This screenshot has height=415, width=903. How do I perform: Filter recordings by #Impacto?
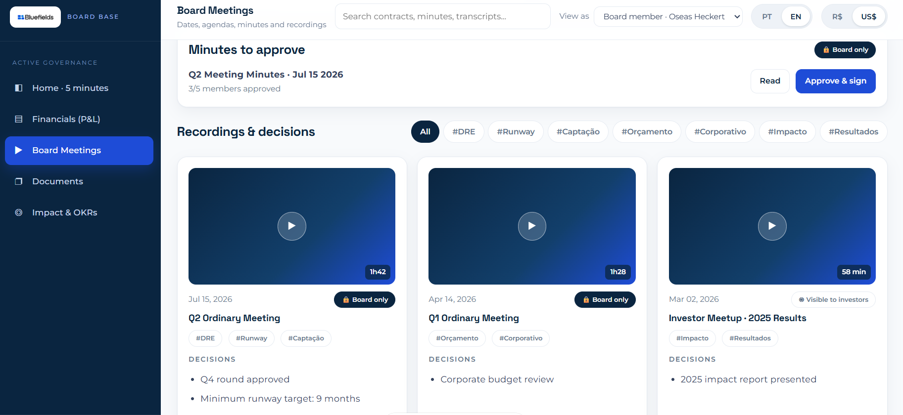[787, 132]
